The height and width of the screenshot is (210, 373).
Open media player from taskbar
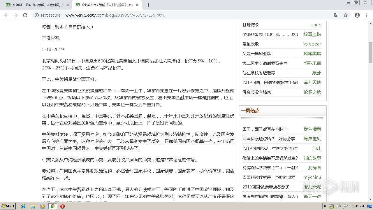(x=43, y=206)
